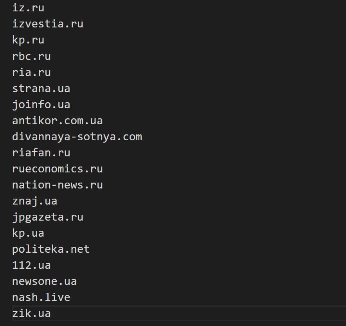Place cursor on izvestia.ru line
The height and width of the screenshot is (326, 346).
pos(47,24)
